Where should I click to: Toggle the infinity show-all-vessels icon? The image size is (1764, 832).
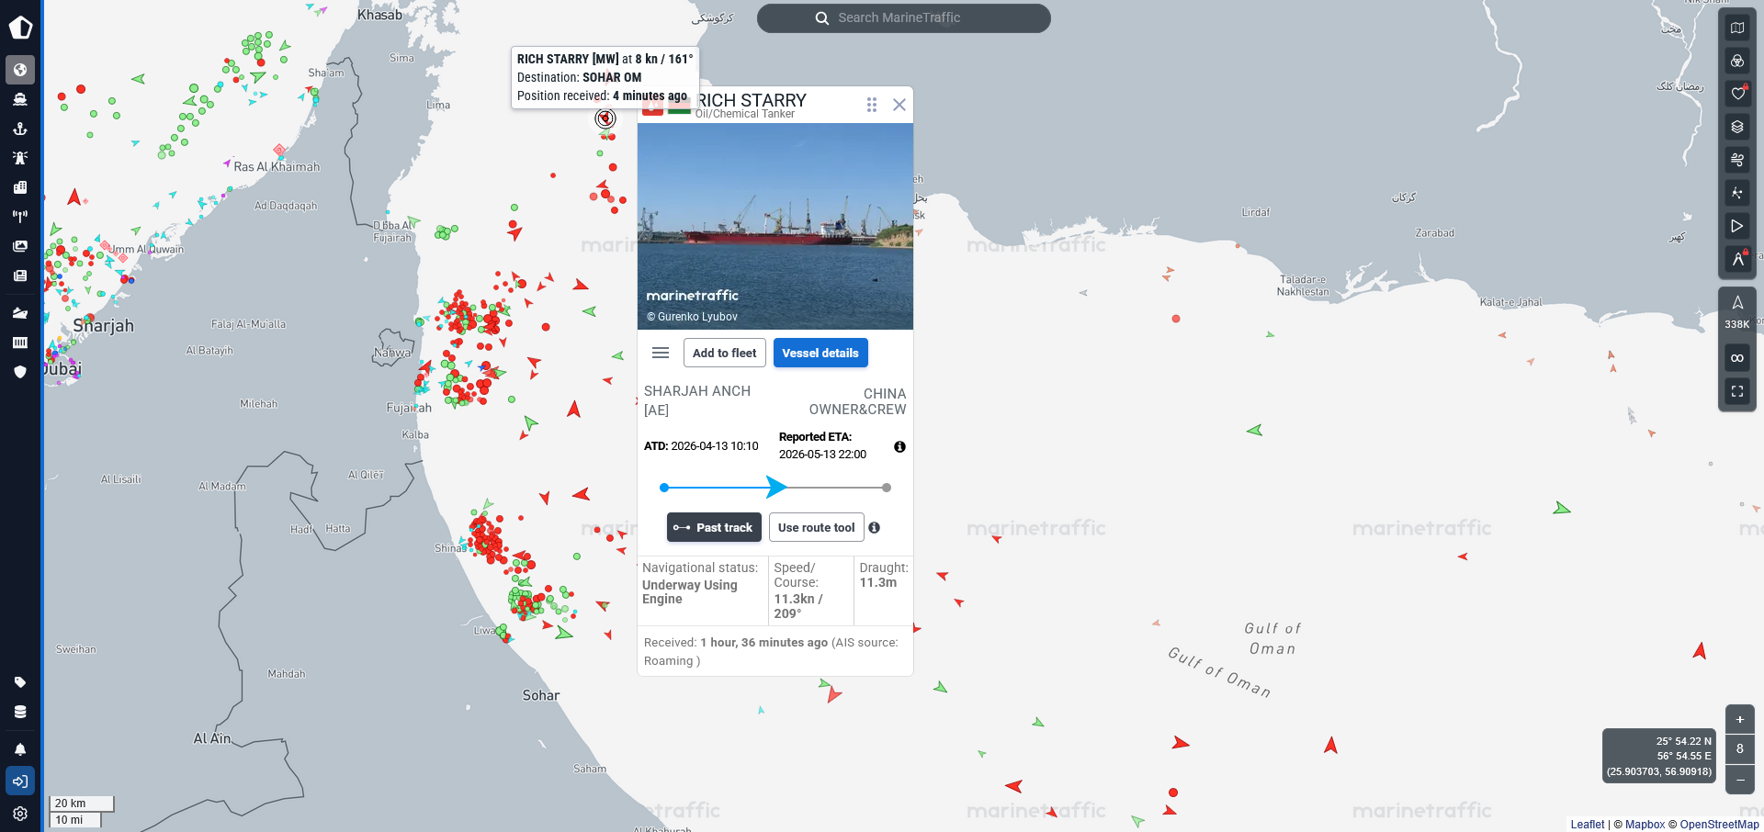point(1737,358)
